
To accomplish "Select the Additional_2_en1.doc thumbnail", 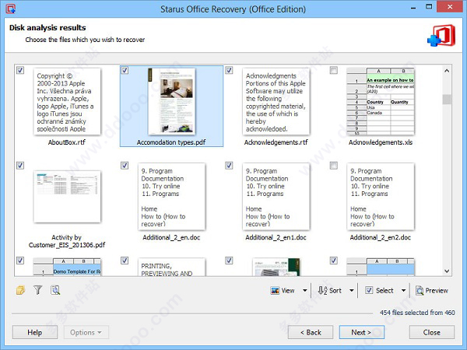I will click(276, 197).
